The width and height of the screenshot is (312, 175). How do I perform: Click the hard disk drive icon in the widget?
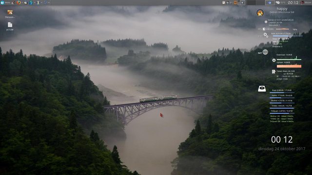point(262,88)
